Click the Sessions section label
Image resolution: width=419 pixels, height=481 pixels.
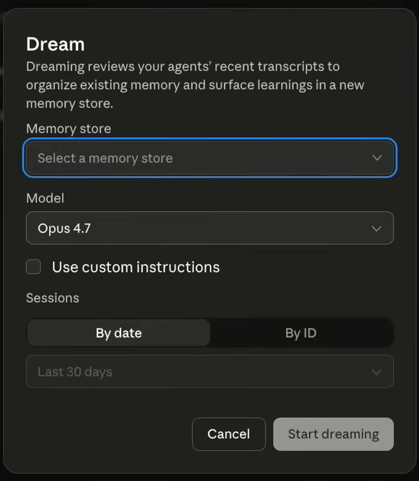click(x=52, y=298)
